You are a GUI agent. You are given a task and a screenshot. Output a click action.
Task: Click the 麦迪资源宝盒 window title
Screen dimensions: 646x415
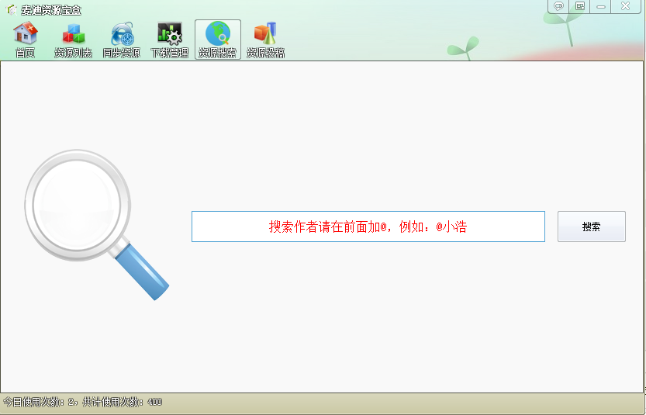click(51, 10)
